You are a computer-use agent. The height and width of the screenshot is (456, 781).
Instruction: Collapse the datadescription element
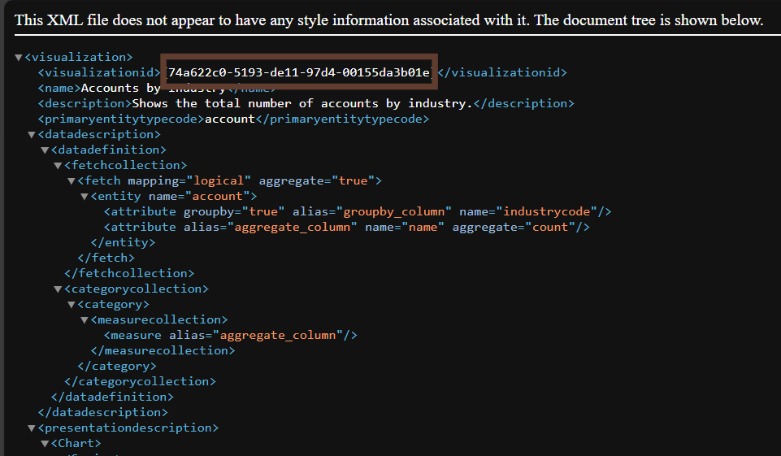pyautogui.click(x=32, y=135)
